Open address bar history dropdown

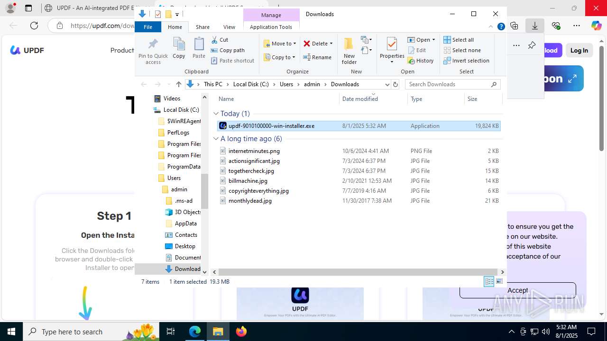387,84
